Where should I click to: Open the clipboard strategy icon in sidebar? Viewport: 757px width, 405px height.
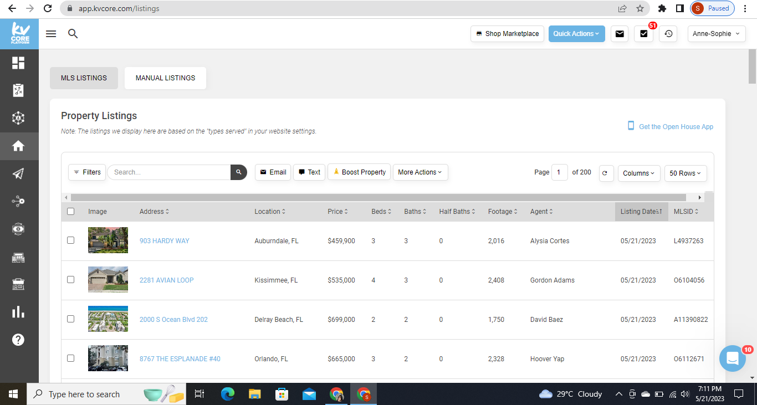18,90
